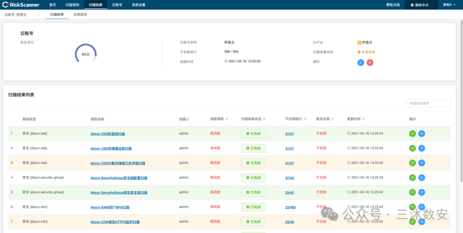Click the 33/42 non-compliance count link
Screen dimensions: 463x233
point(289,193)
